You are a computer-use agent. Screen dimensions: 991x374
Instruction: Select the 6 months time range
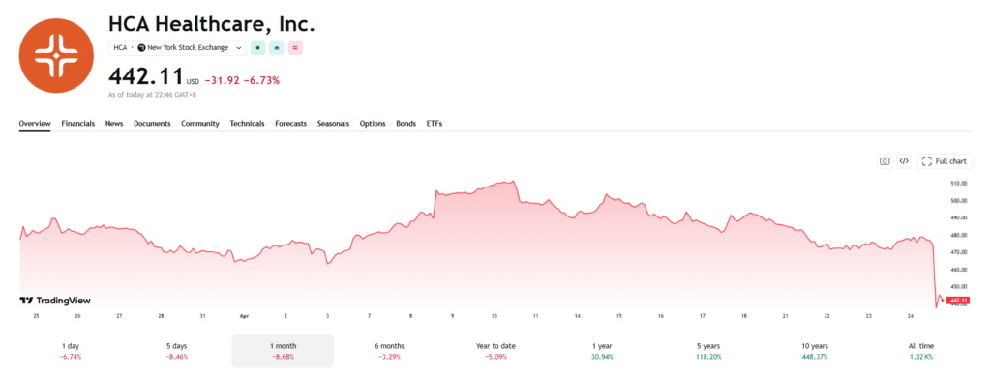pos(389,351)
